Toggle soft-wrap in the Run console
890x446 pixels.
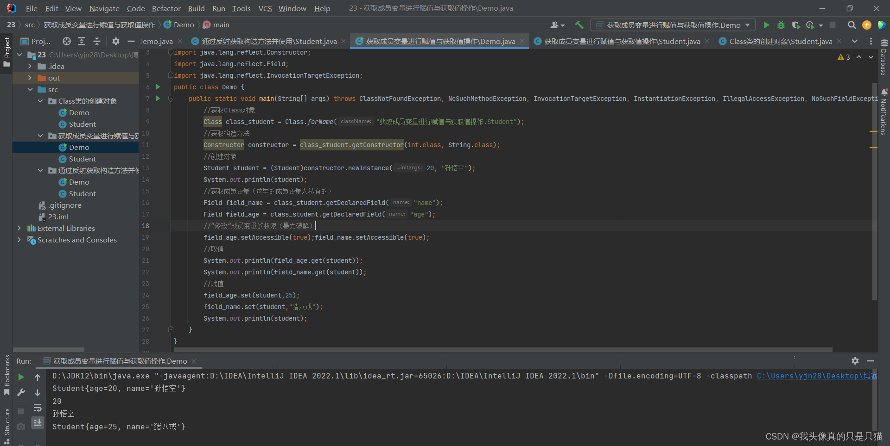pyautogui.click(x=38, y=408)
